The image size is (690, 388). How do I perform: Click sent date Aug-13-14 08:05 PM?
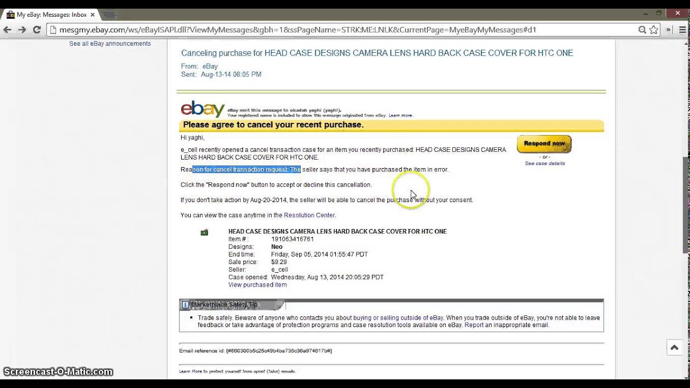pyautogui.click(x=231, y=74)
